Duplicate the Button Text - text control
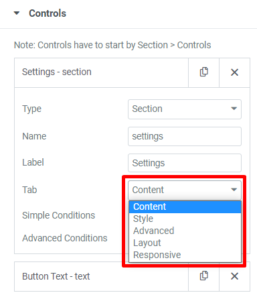Screen dimensions: 257x295 point(203,276)
